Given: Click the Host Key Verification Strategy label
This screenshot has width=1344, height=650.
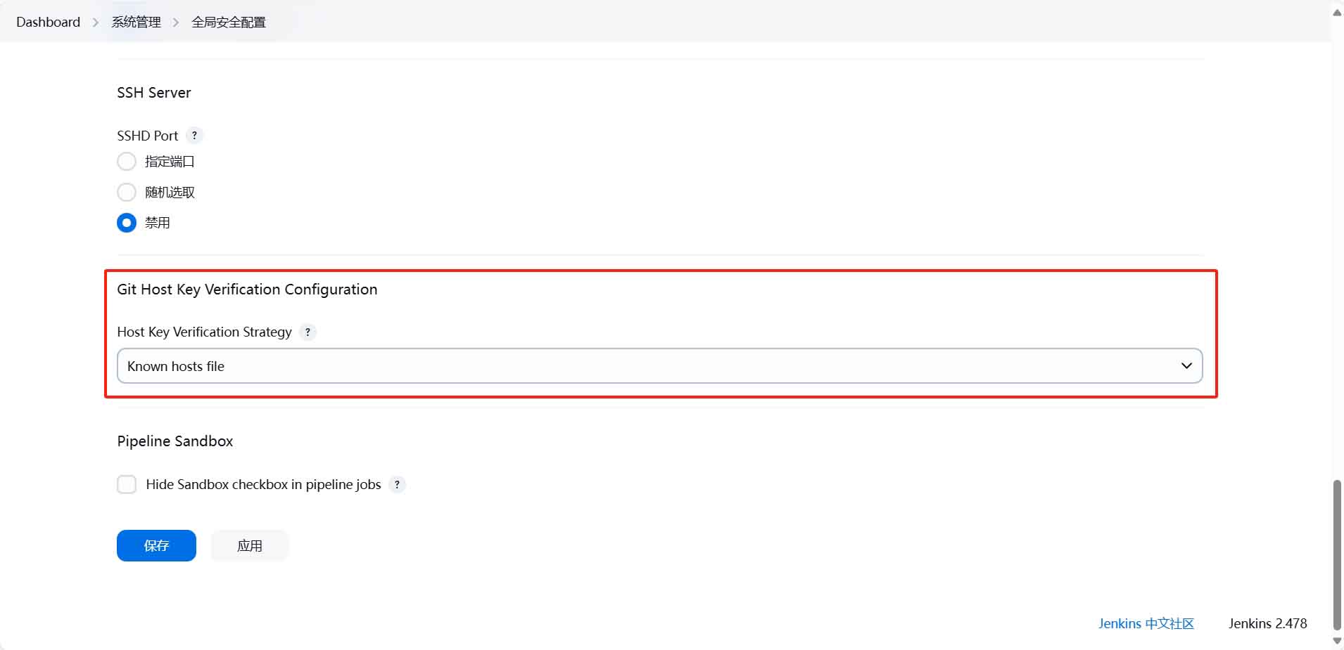Looking at the screenshot, I should coord(204,332).
